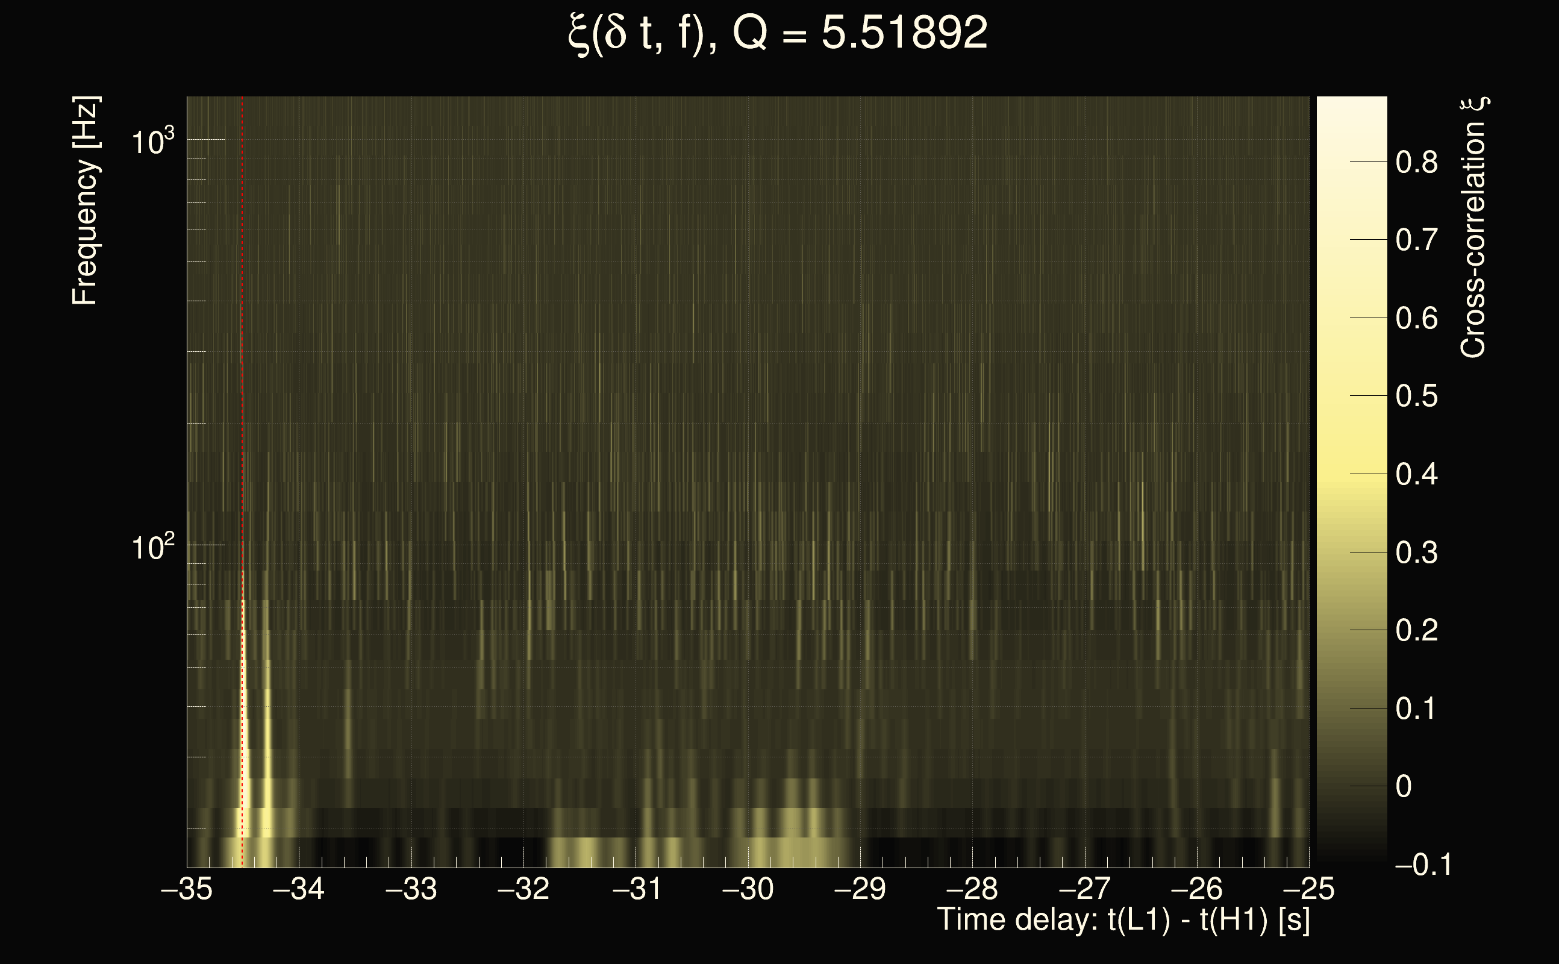Click the Cross-correlation ξ colorbar label
The width and height of the screenshot is (1559, 964).
click(x=1473, y=227)
